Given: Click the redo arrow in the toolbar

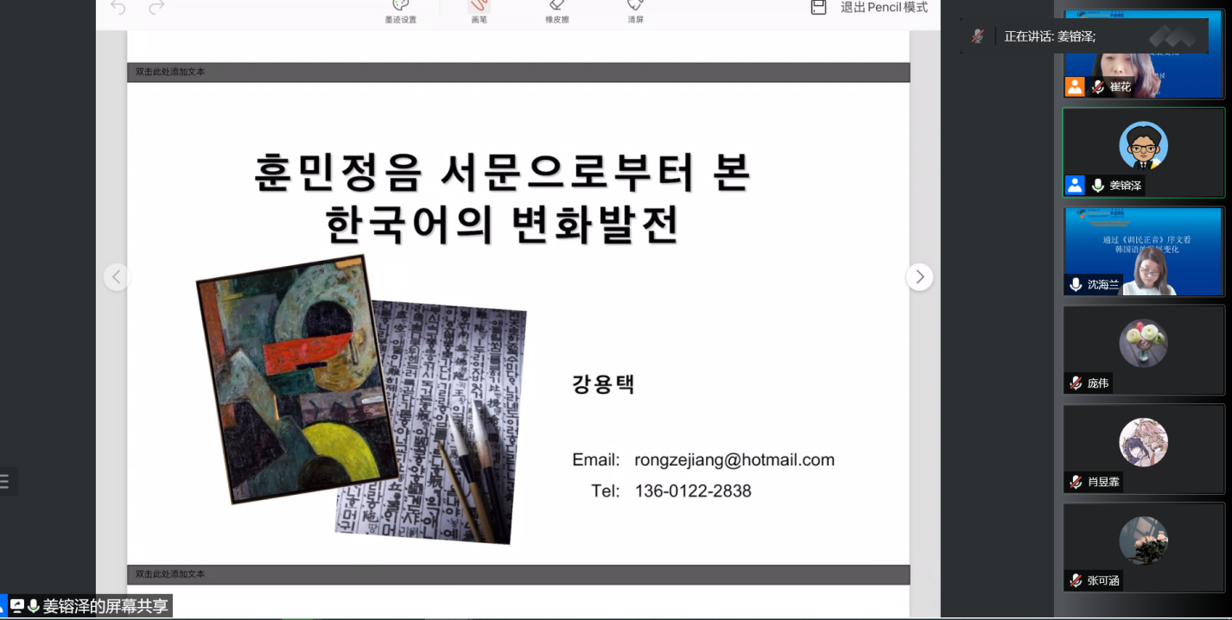Looking at the screenshot, I should click(156, 9).
